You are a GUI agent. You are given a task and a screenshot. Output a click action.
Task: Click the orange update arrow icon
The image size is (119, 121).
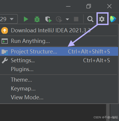[4, 31]
